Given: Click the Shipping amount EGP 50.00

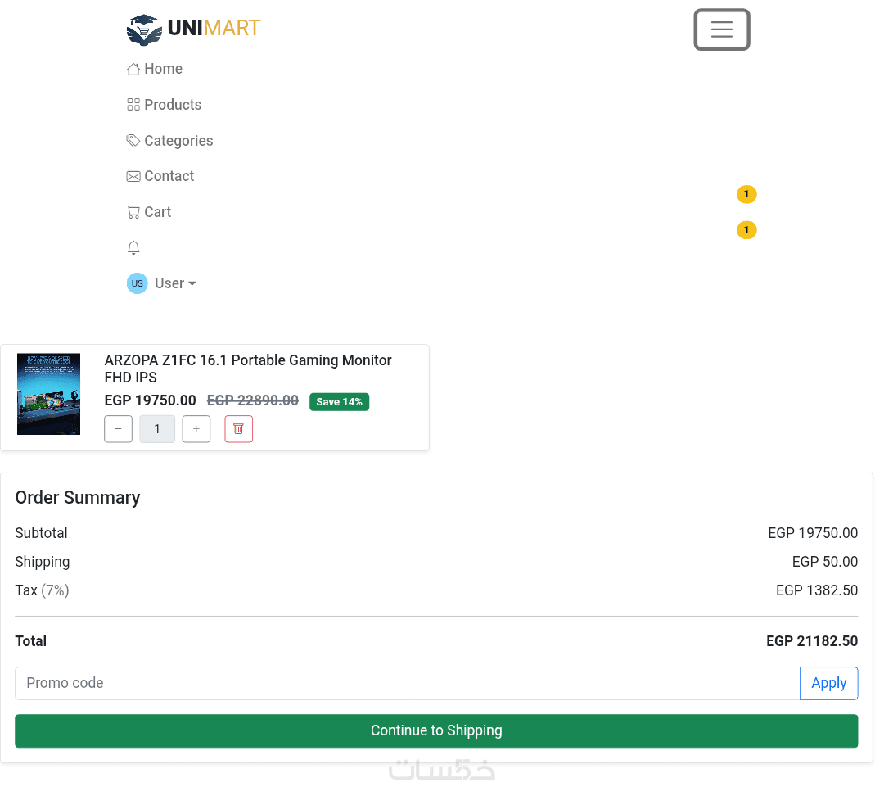Looking at the screenshot, I should (825, 562).
